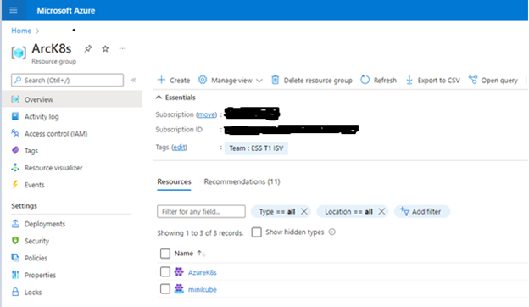
Task: Open the Azure portal hamburger menu
Action: (x=14, y=10)
